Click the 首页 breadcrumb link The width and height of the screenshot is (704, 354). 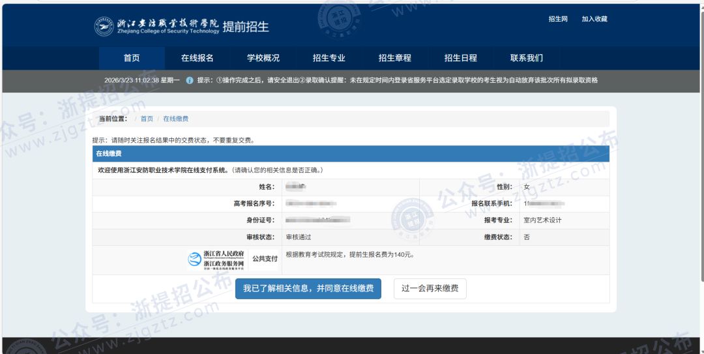tap(147, 119)
